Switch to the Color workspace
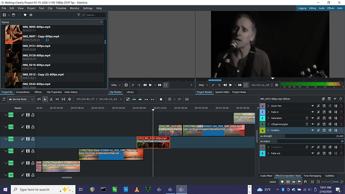345x194 pixels. click(x=339, y=8)
